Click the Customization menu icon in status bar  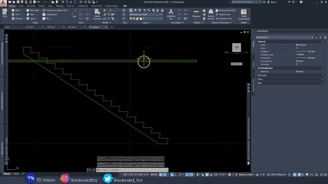(x=325, y=175)
